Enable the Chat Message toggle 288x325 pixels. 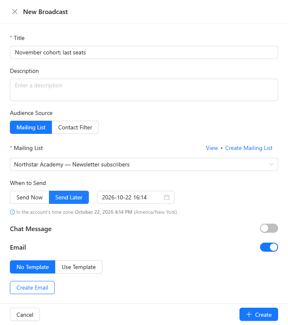click(x=269, y=228)
